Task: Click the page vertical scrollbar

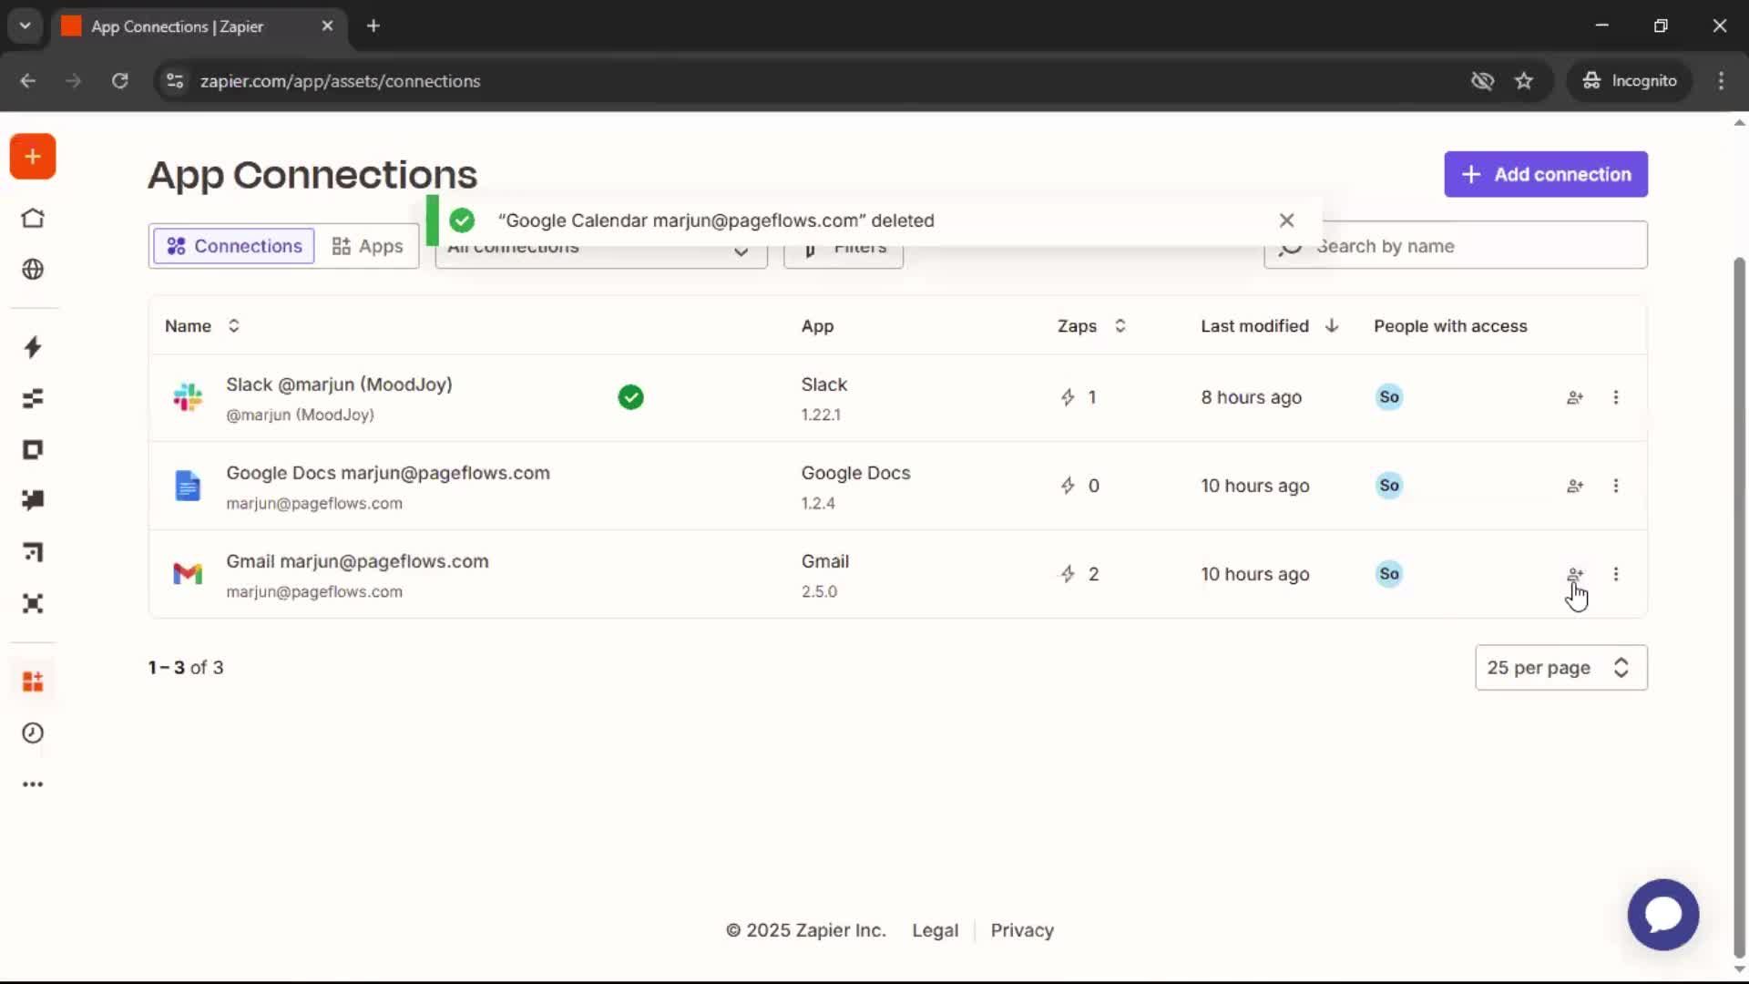Action: [1739, 609]
